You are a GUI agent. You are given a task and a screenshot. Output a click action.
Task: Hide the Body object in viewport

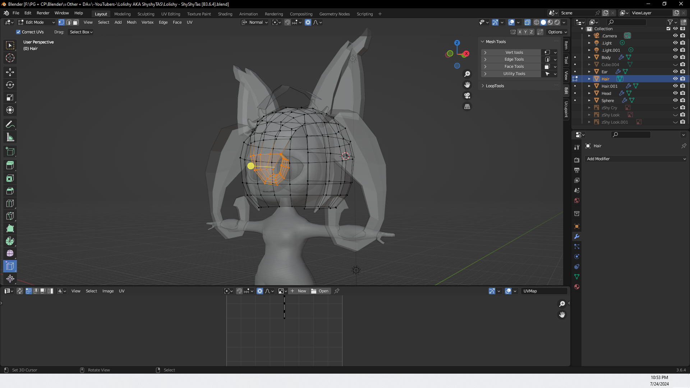click(675, 57)
